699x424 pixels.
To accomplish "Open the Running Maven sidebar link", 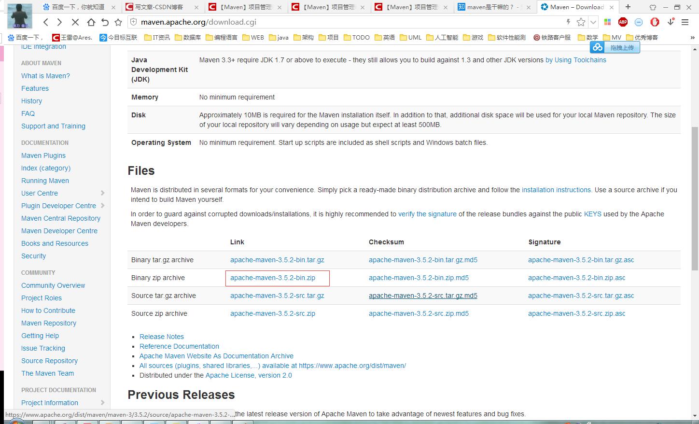I will coord(45,181).
